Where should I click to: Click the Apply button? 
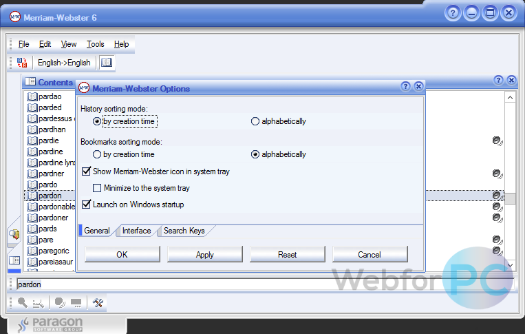205,255
